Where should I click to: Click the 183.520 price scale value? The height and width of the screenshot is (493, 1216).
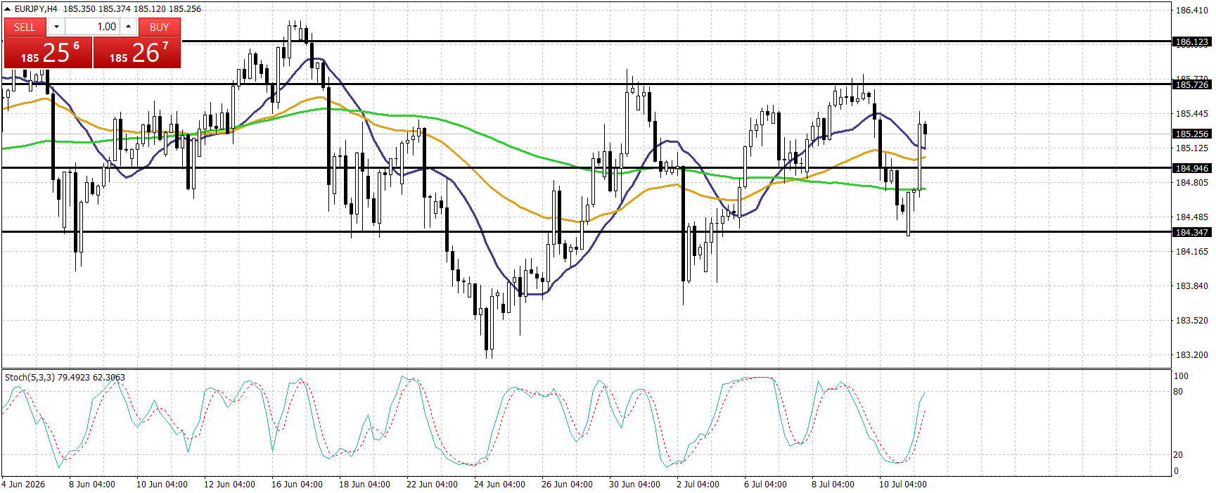tap(1192, 321)
